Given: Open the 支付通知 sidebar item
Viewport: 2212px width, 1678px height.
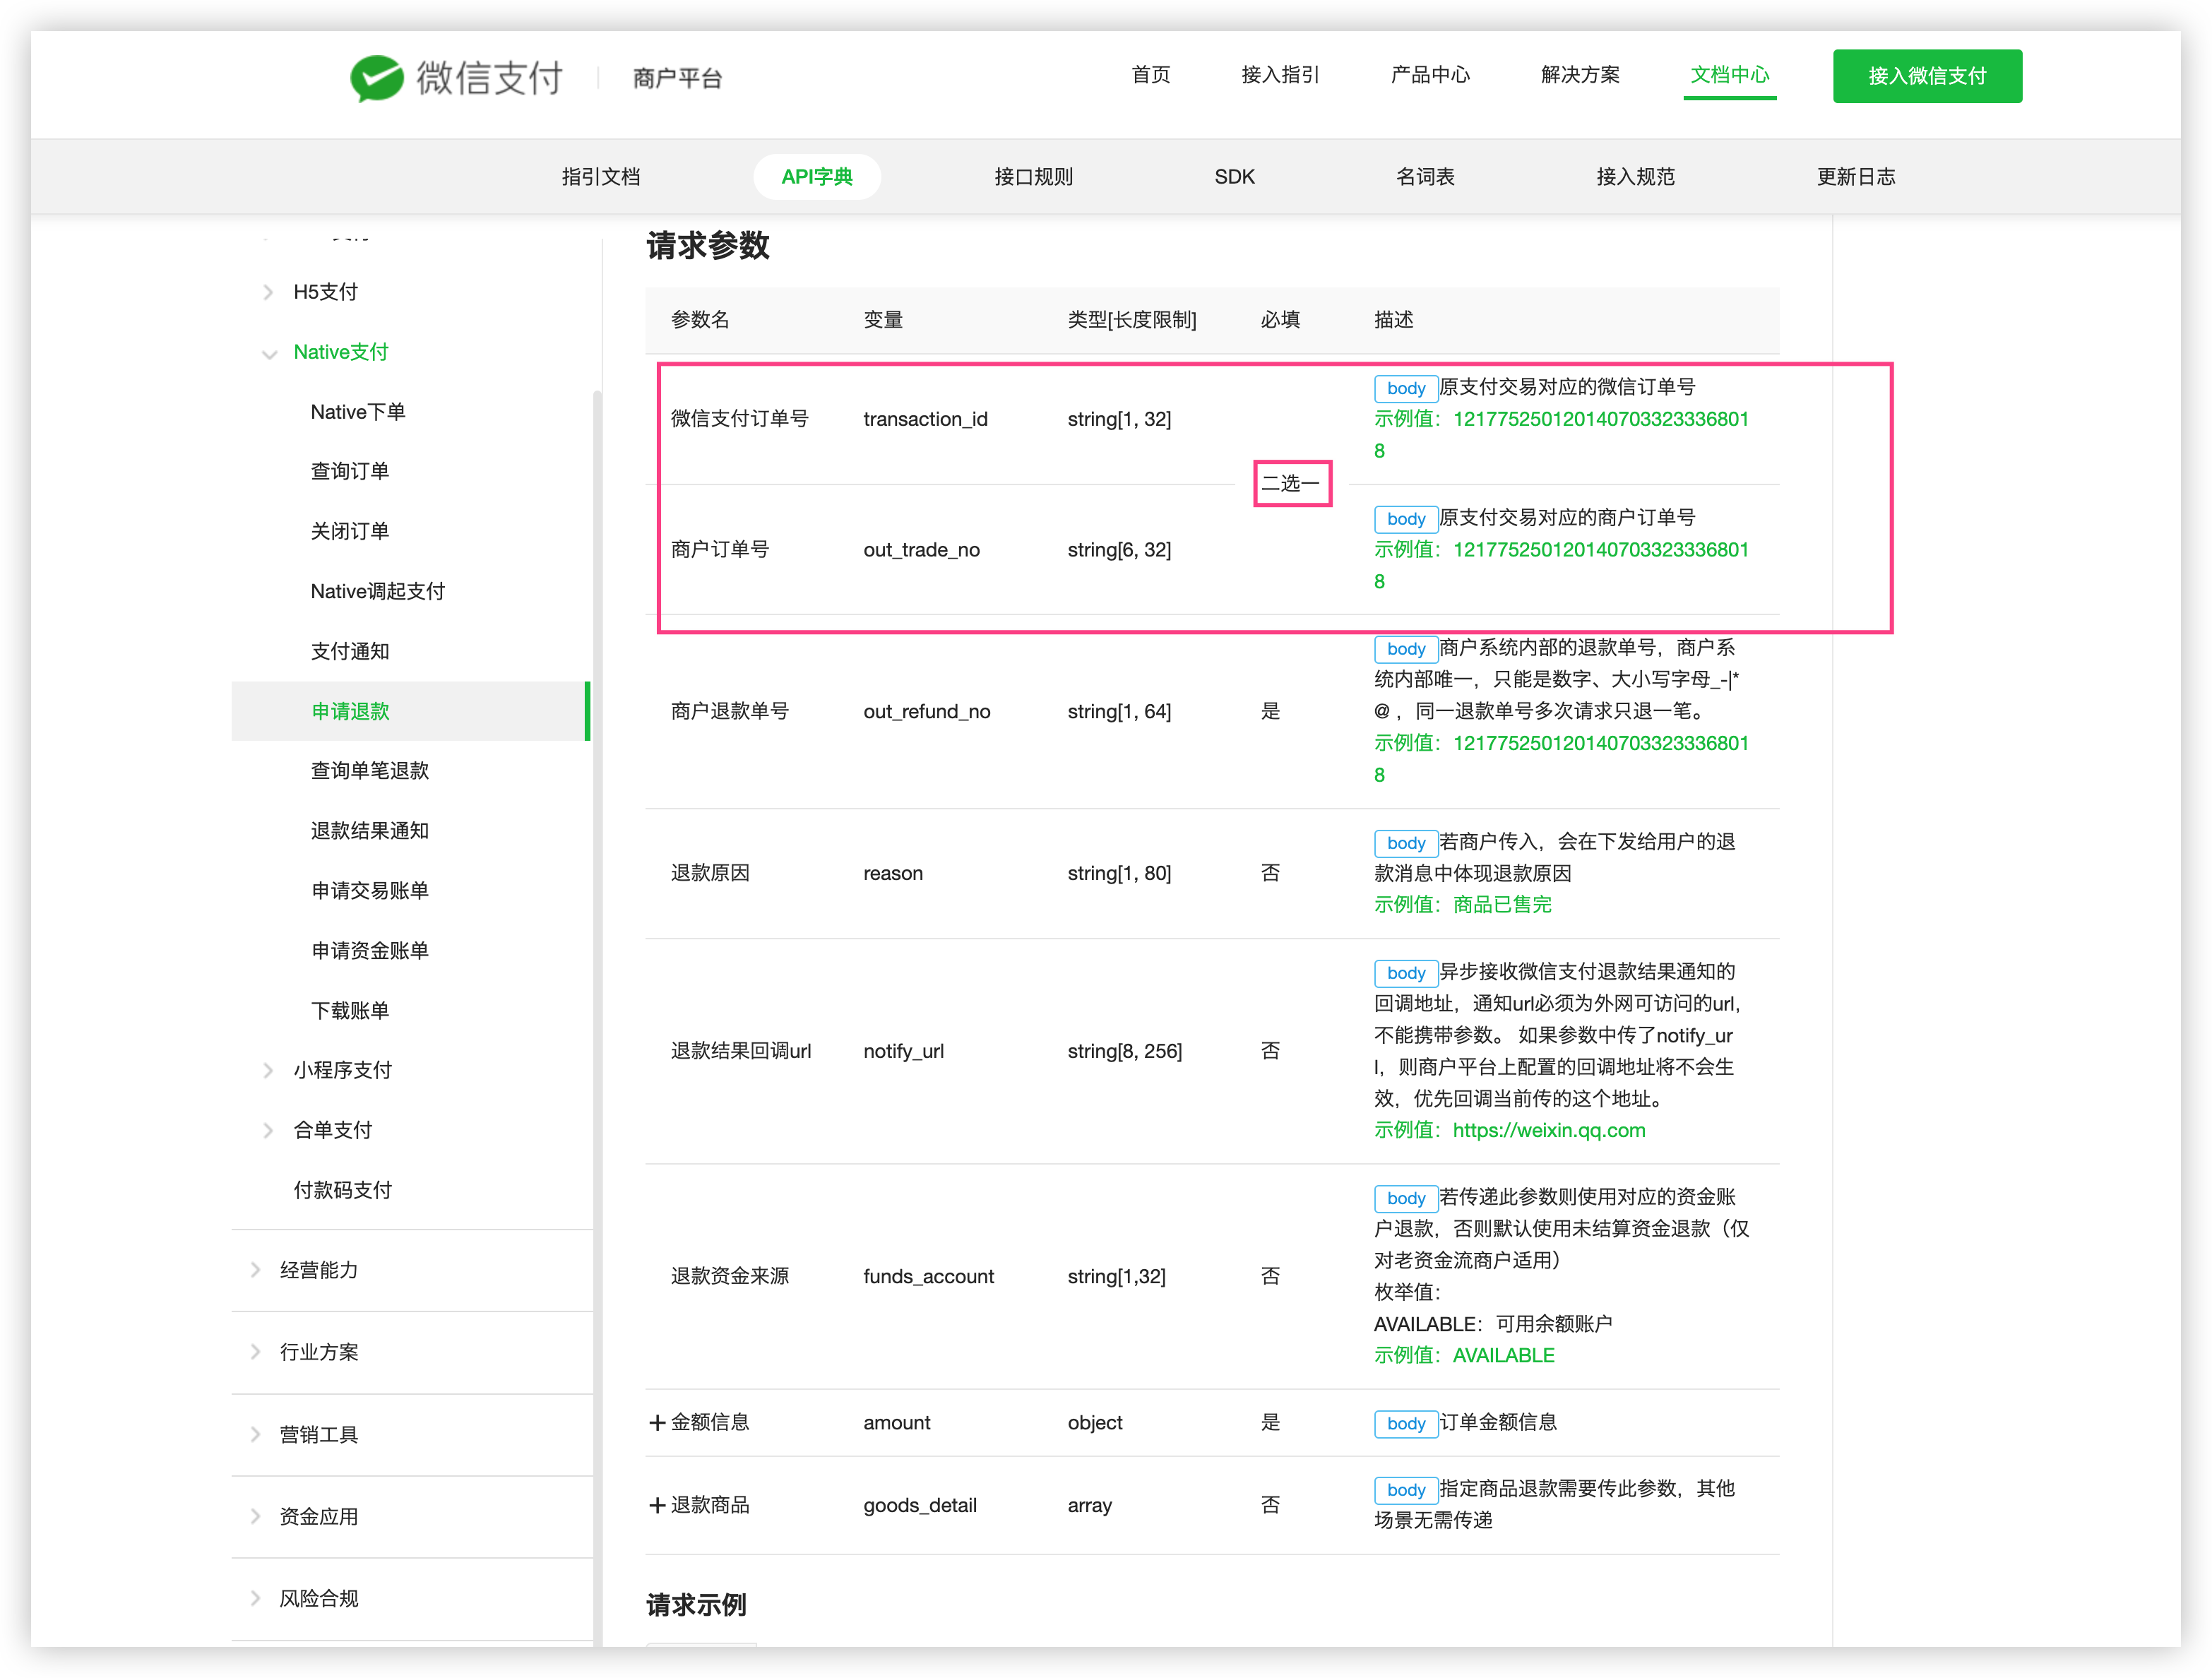Looking at the screenshot, I should pos(350,651).
